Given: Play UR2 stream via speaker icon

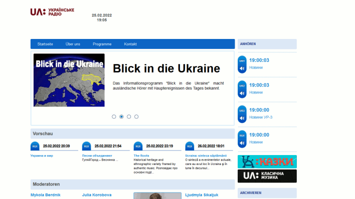Looking at the screenshot, I should tap(242, 93).
